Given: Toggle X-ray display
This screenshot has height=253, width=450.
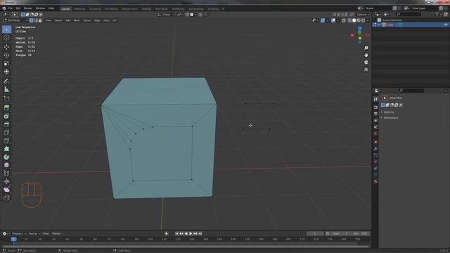Looking at the screenshot, I should pyautogui.click(x=344, y=20).
